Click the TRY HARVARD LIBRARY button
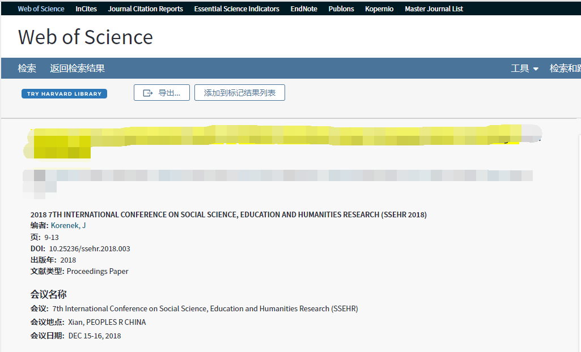 64,94
